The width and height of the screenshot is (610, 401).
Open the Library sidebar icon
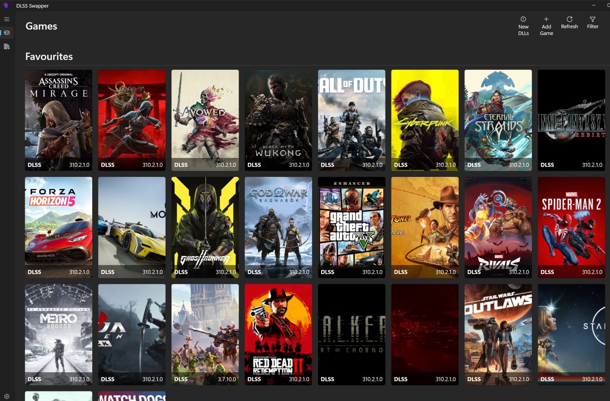pyautogui.click(x=6, y=47)
